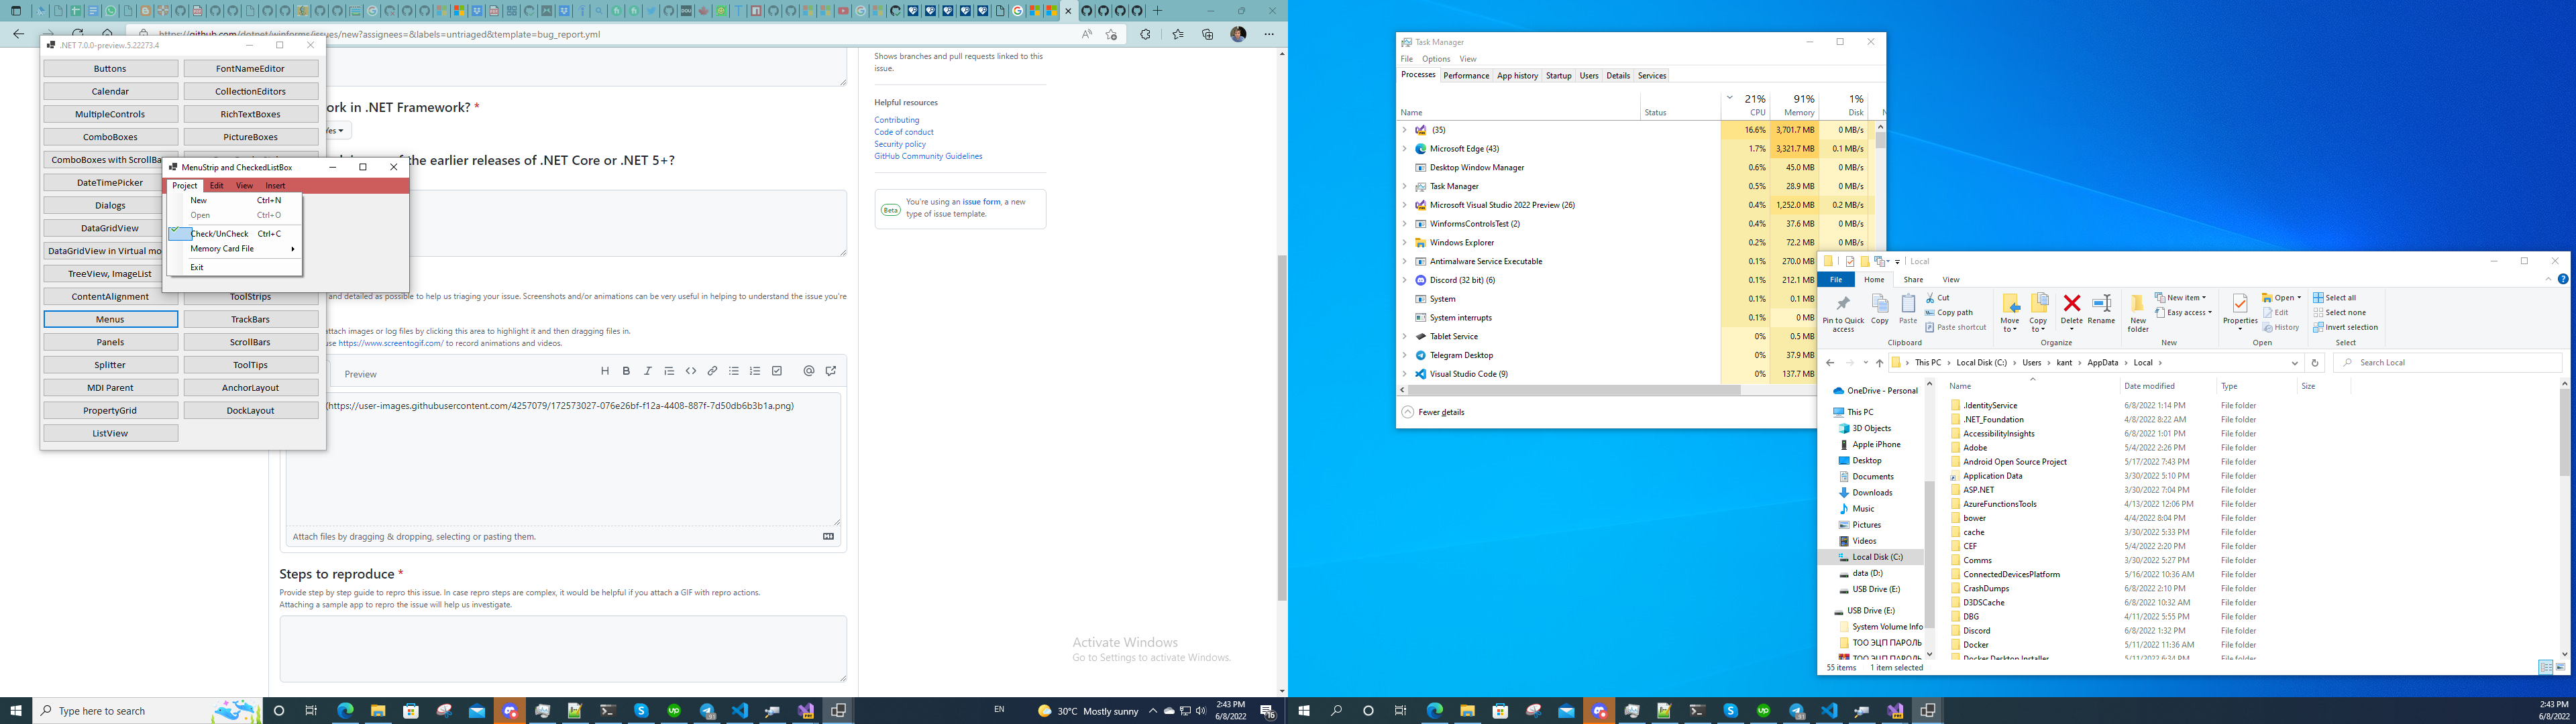Switch to the Performance tab in Task Manager
Image resolution: width=2576 pixels, height=724 pixels.
1466,75
